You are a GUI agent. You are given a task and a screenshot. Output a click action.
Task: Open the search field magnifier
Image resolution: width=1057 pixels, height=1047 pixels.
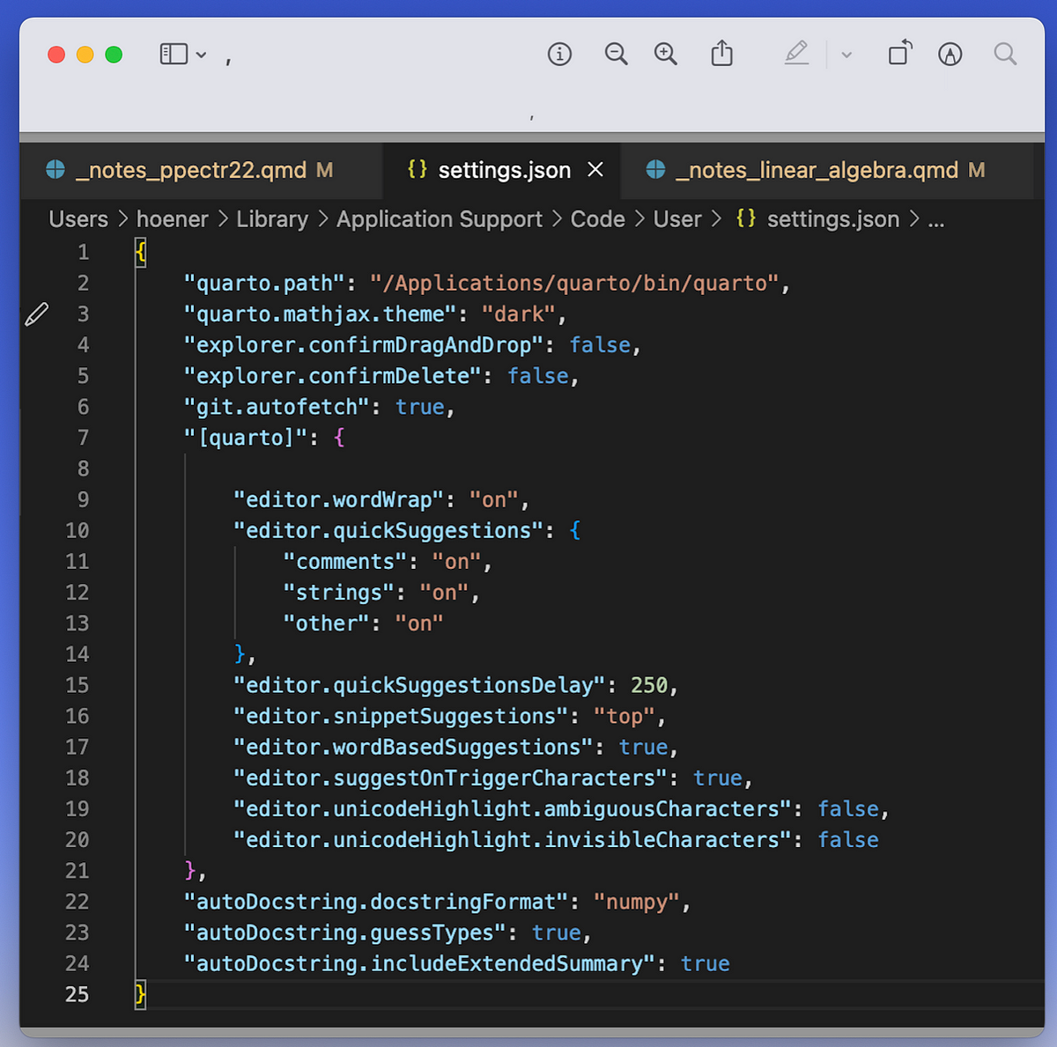pyautogui.click(x=1005, y=55)
